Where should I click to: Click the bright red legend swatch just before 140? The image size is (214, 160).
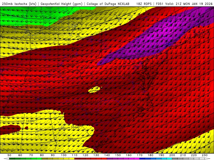coord(104,159)
